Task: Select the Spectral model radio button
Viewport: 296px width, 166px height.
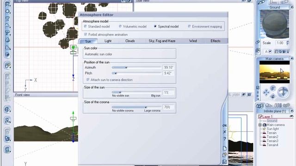Action: [x=155, y=27]
